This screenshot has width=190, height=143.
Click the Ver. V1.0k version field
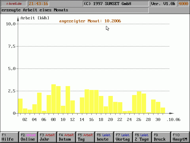coord(163,4)
